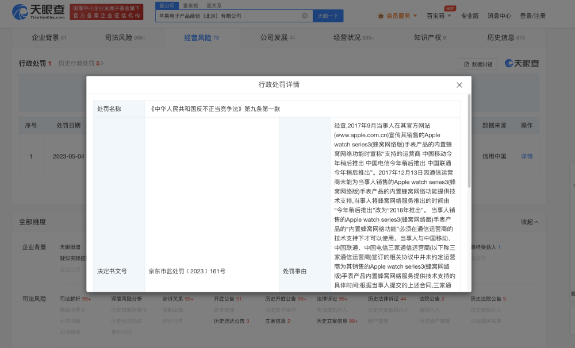Switch to the 查老板 search tab
This screenshot has width=575, height=348.
tap(190, 6)
